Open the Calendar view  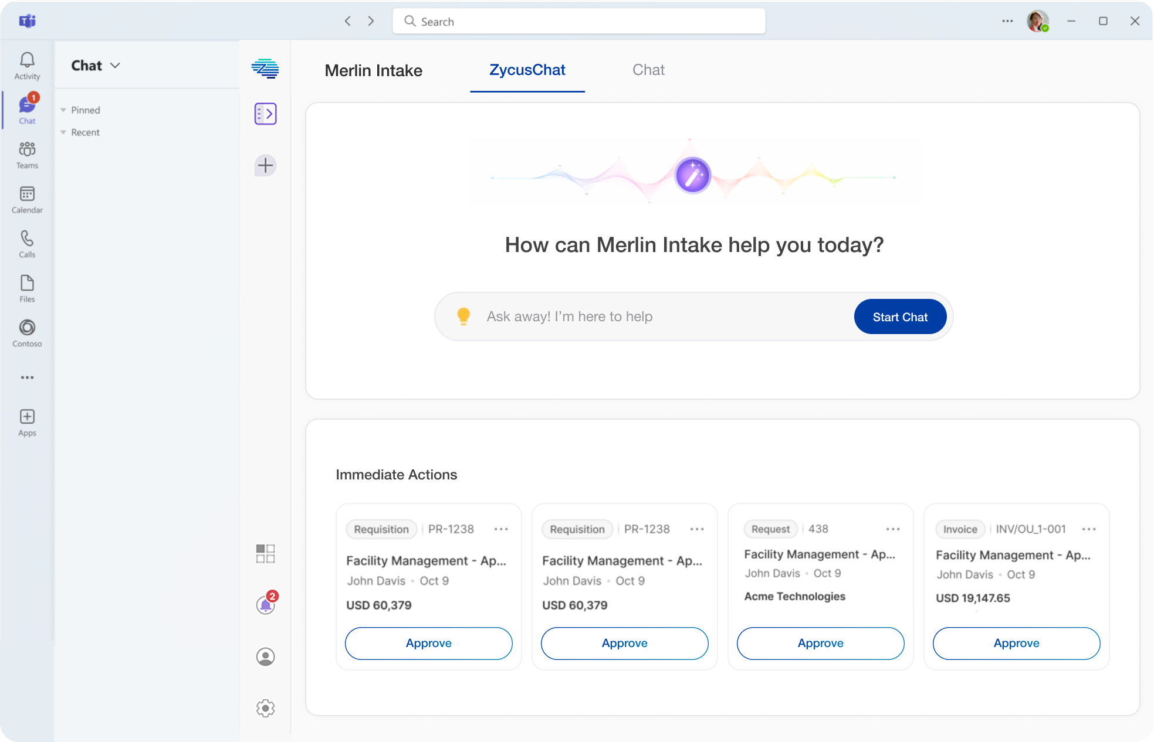(27, 199)
